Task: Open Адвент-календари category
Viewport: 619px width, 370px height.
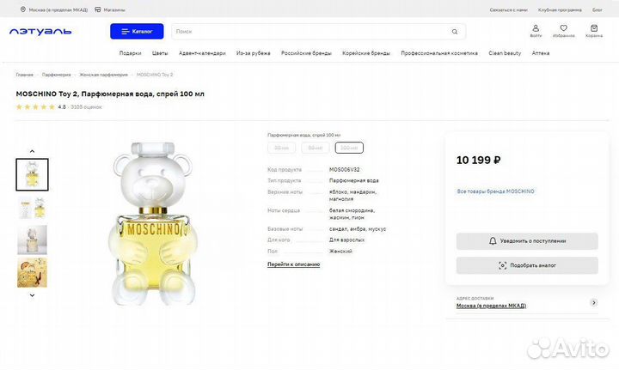Action: 202,53
